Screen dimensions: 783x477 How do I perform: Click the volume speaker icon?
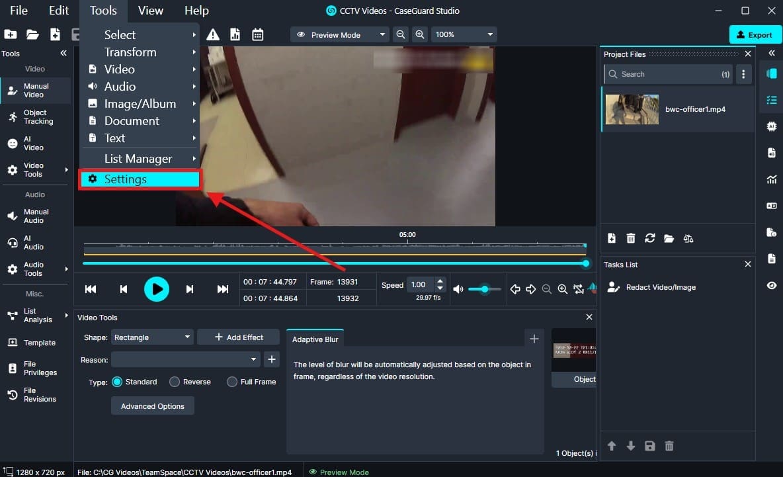tap(458, 289)
